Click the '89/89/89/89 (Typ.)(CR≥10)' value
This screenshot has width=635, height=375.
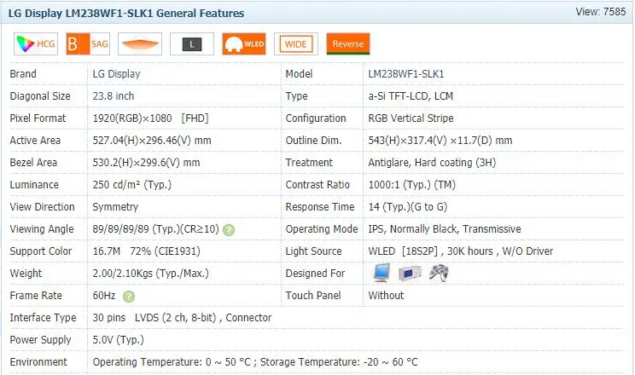tap(156, 229)
